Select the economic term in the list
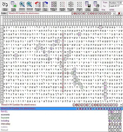 [5, 115]
